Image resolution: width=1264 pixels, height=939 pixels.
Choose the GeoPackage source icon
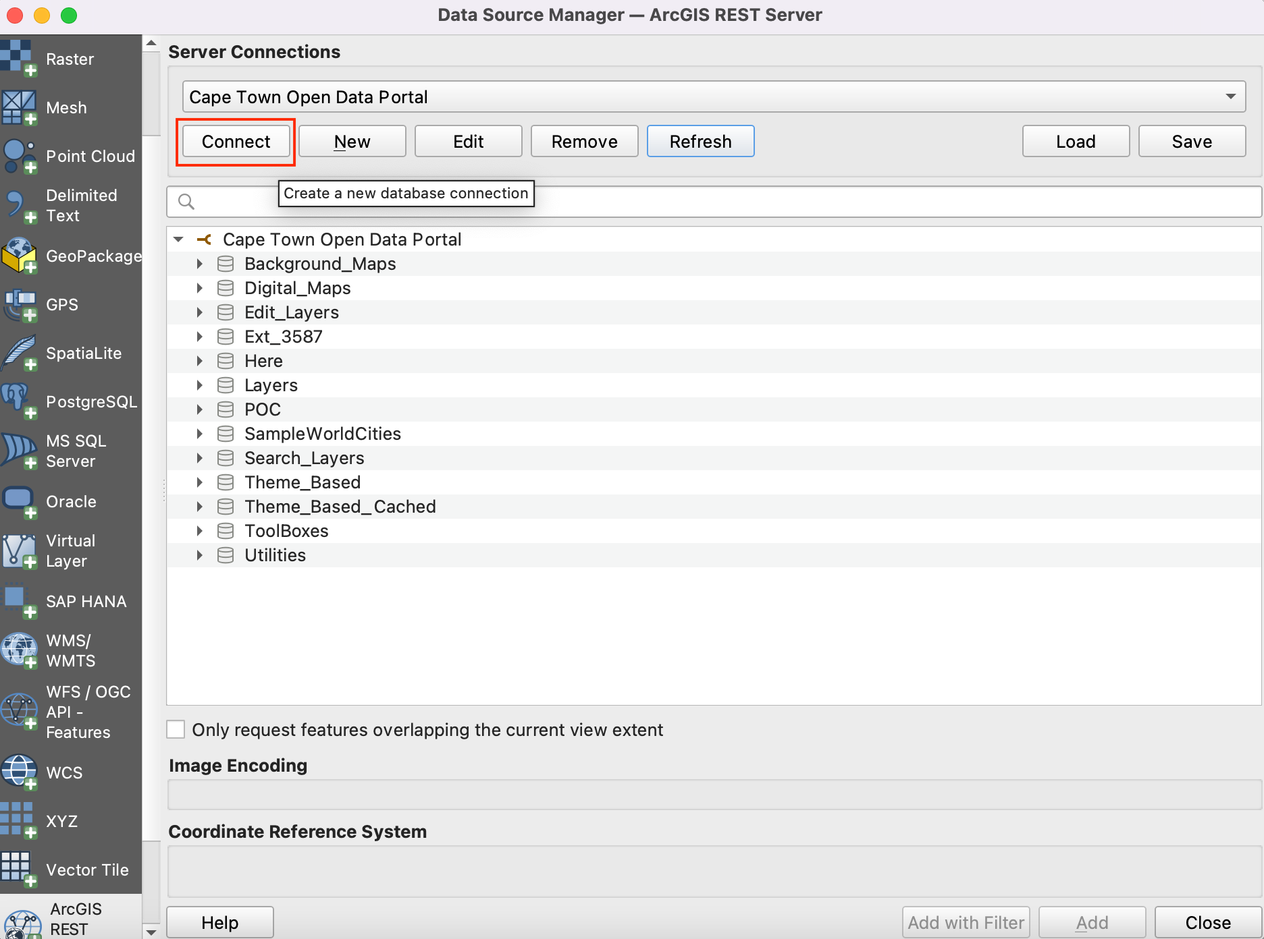click(19, 256)
